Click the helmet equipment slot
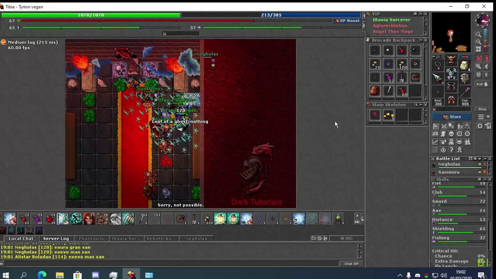The image size is (496, 279). click(x=451, y=60)
